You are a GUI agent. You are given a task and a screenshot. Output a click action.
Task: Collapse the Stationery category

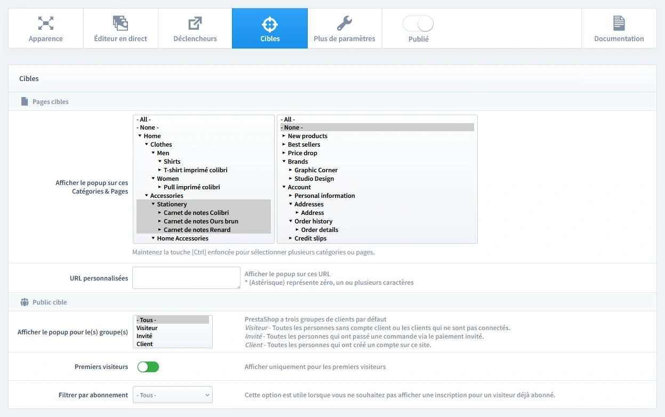(x=153, y=204)
